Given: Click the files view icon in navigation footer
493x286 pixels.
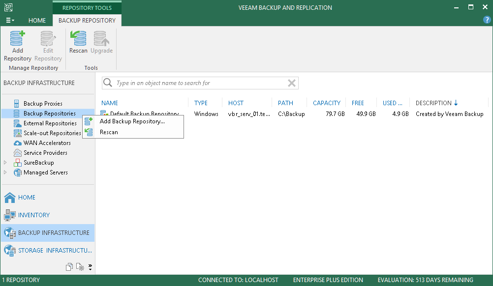Looking at the screenshot, I should click(69, 267).
